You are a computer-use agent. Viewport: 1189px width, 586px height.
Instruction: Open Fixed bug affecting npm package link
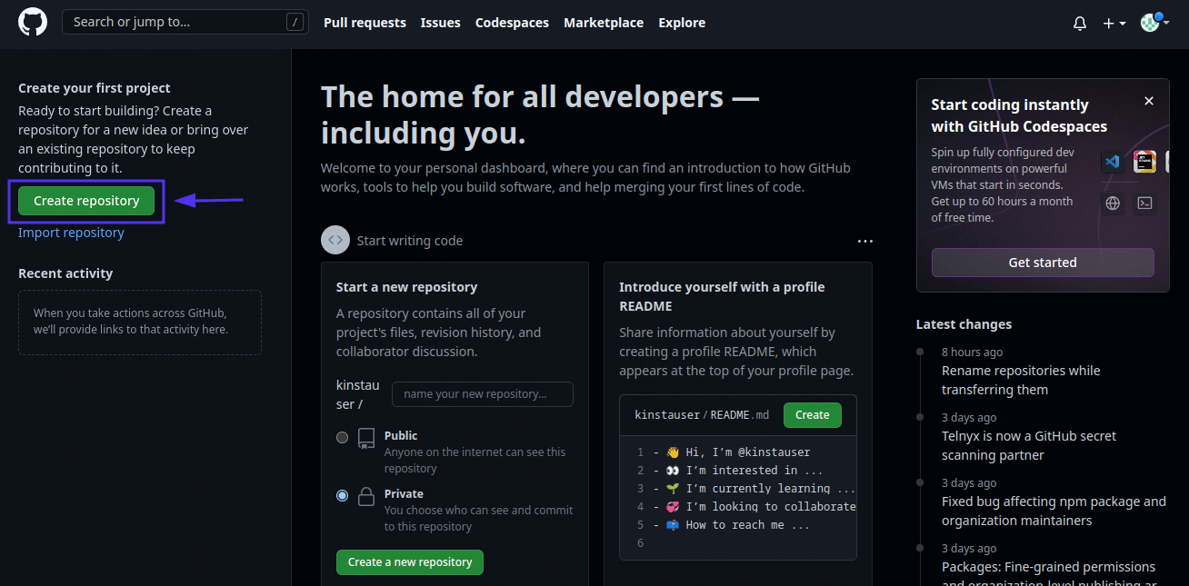pyautogui.click(x=1054, y=511)
